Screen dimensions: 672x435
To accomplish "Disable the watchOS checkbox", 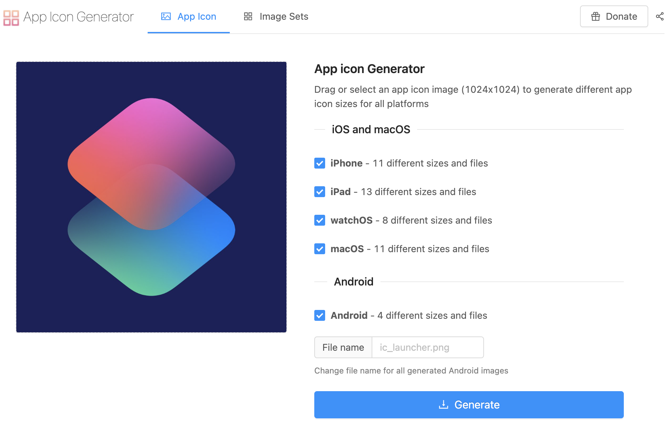I will (319, 220).
